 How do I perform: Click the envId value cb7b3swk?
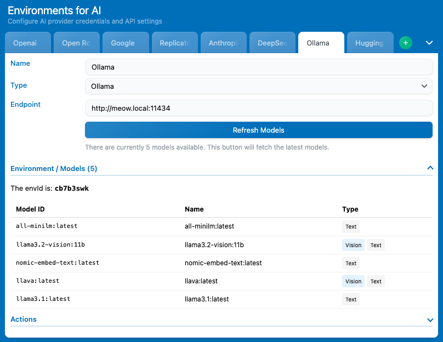point(71,188)
